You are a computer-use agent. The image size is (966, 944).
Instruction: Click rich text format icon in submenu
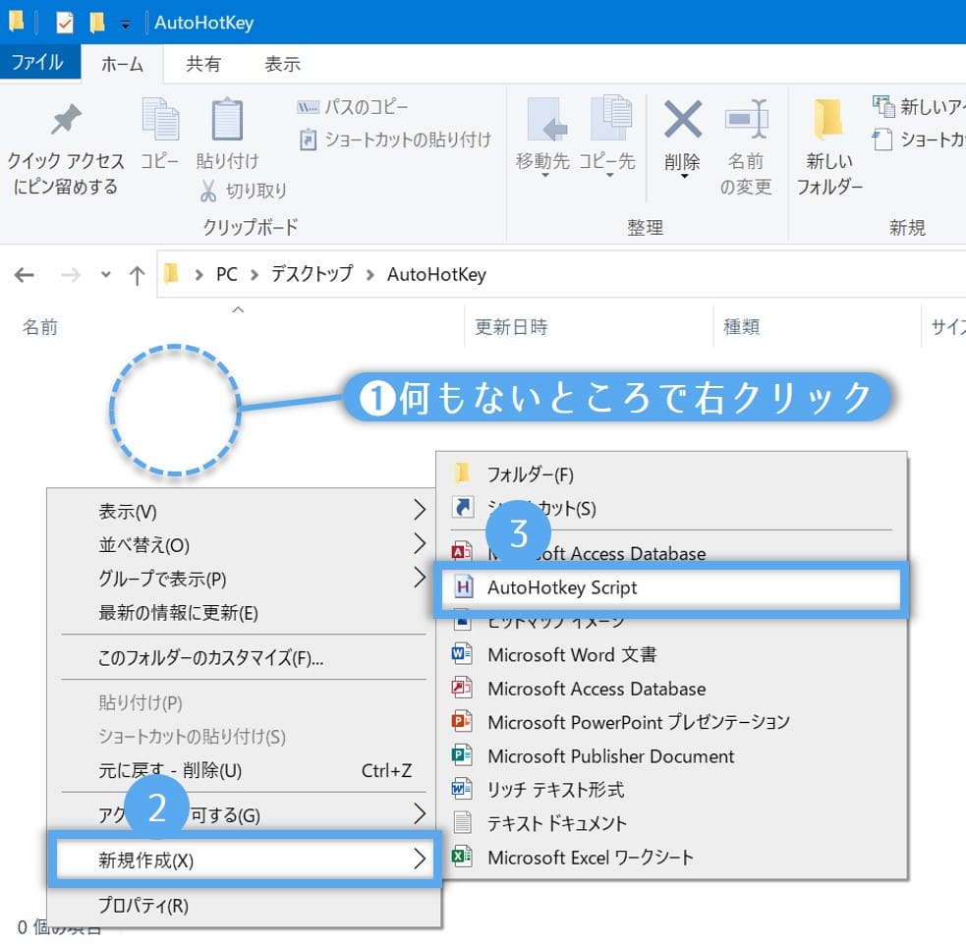pyautogui.click(x=462, y=789)
